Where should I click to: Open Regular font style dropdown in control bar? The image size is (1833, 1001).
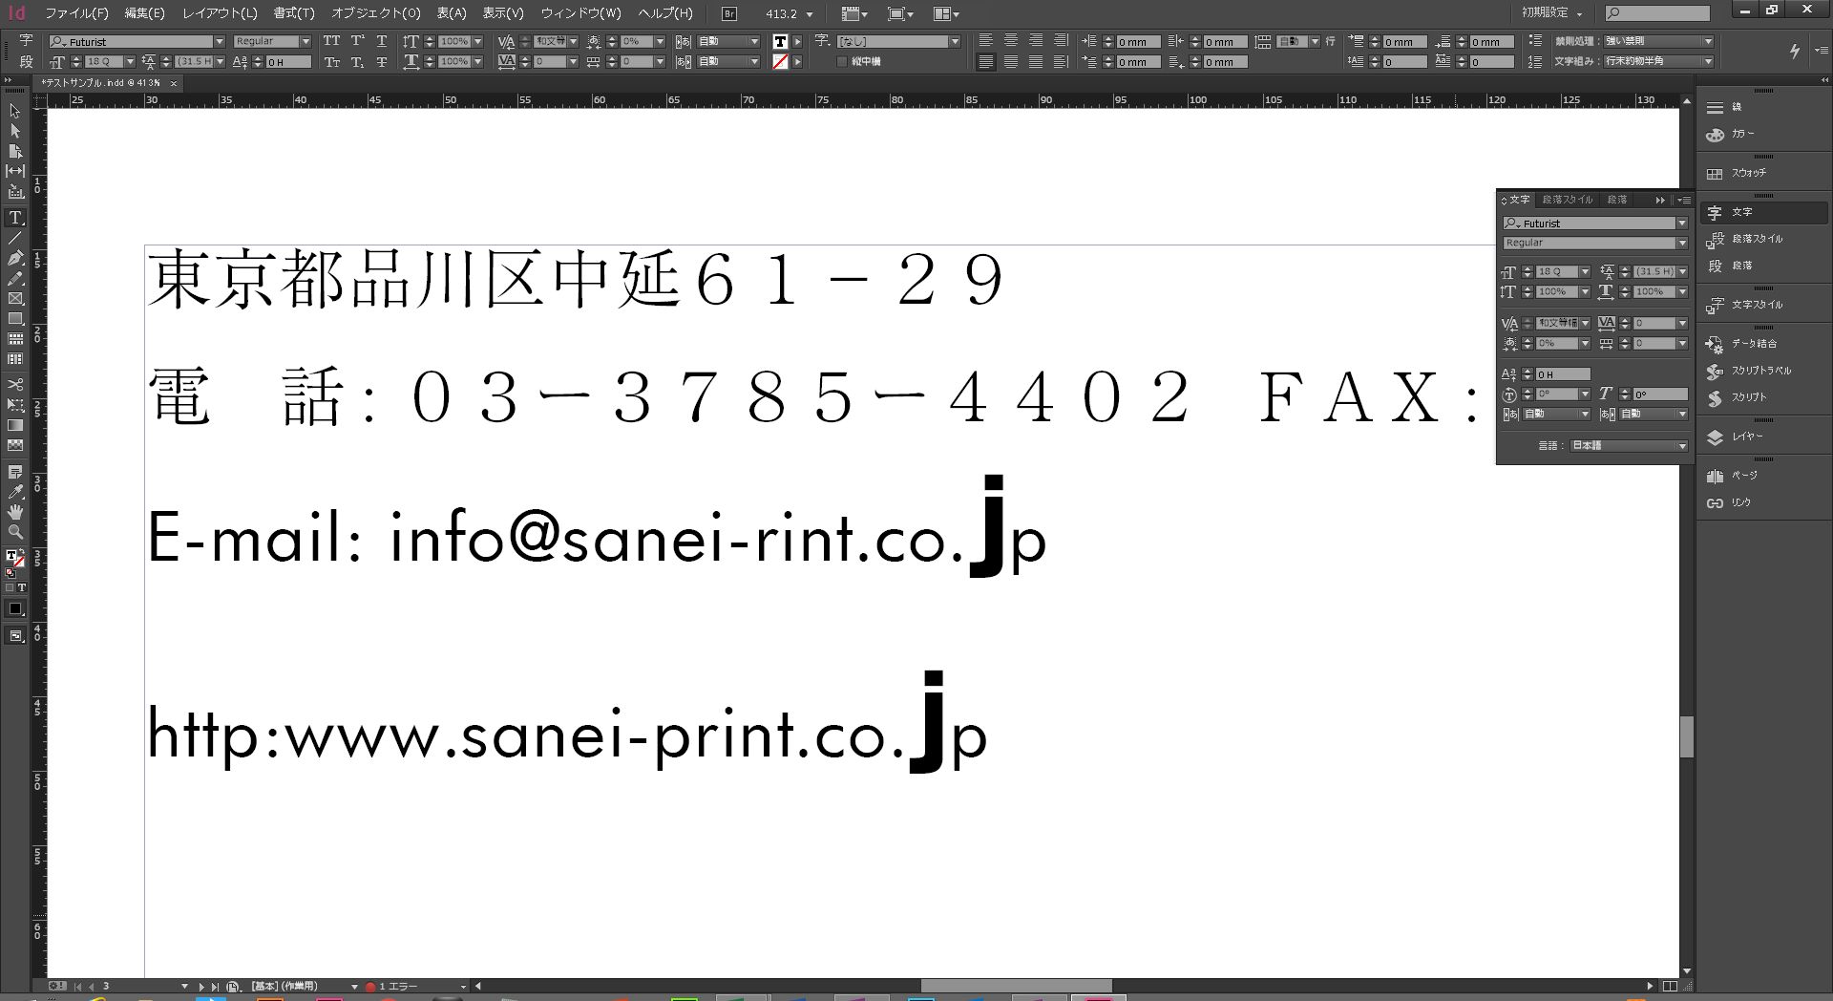click(x=305, y=41)
